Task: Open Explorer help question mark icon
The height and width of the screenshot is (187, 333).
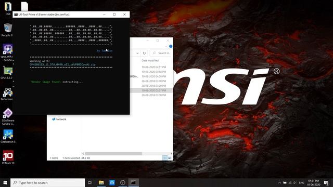Action: pos(171,46)
